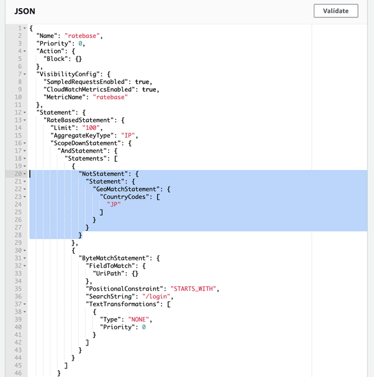This screenshot has height=377, width=374.
Task: Fold the CountryCodes array on line 23
Action: (x=24, y=197)
